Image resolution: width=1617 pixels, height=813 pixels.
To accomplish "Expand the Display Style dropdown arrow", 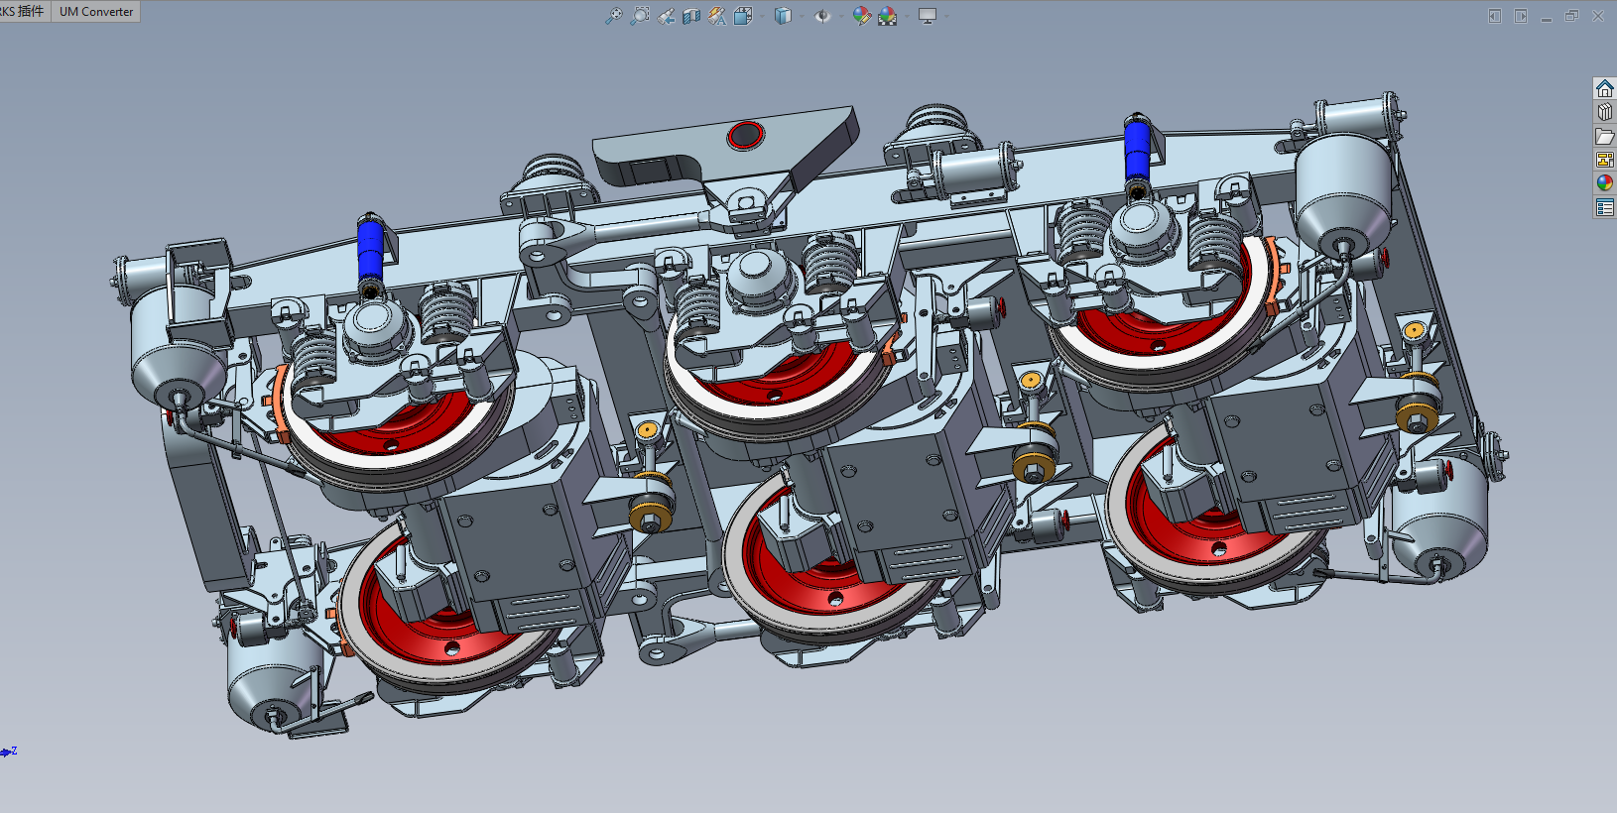I will point(801,16).
